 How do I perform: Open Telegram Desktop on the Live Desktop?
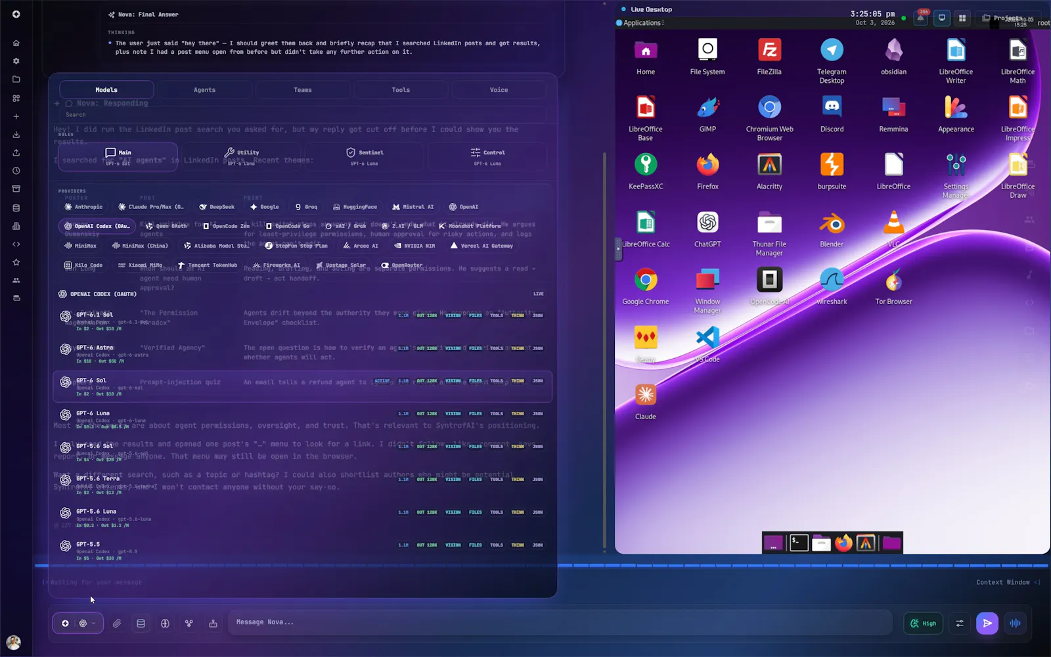832,61
